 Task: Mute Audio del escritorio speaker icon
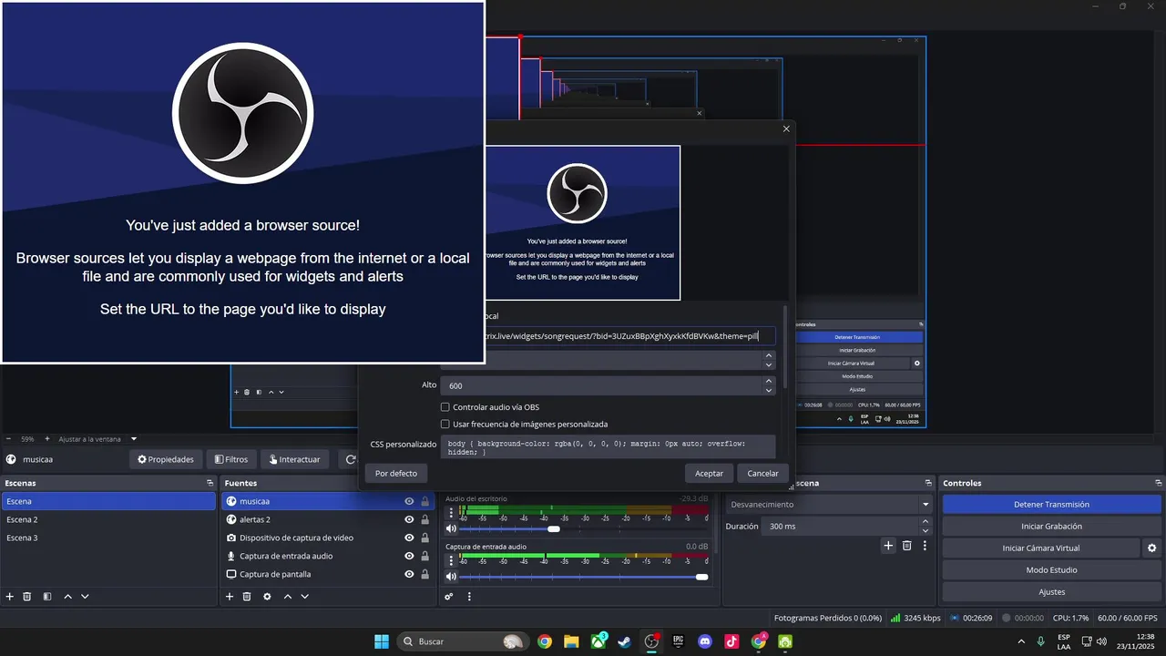pos(450,528)
